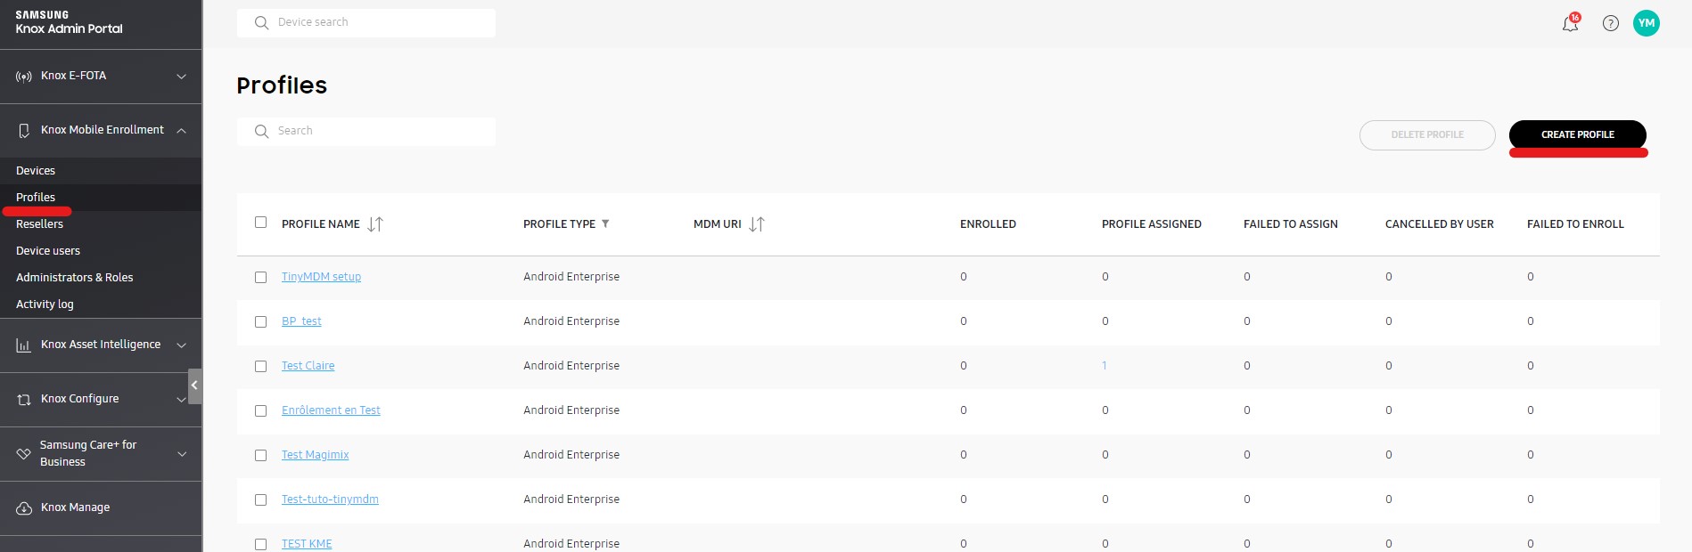This screenshot has height=552, width=1692.
Task: Collapse the Knox Mobile Enrollment chevron
Action: [x=182, y=131]
